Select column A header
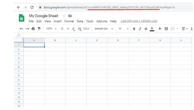Screen dimensions: 194x110 point(34,40)
